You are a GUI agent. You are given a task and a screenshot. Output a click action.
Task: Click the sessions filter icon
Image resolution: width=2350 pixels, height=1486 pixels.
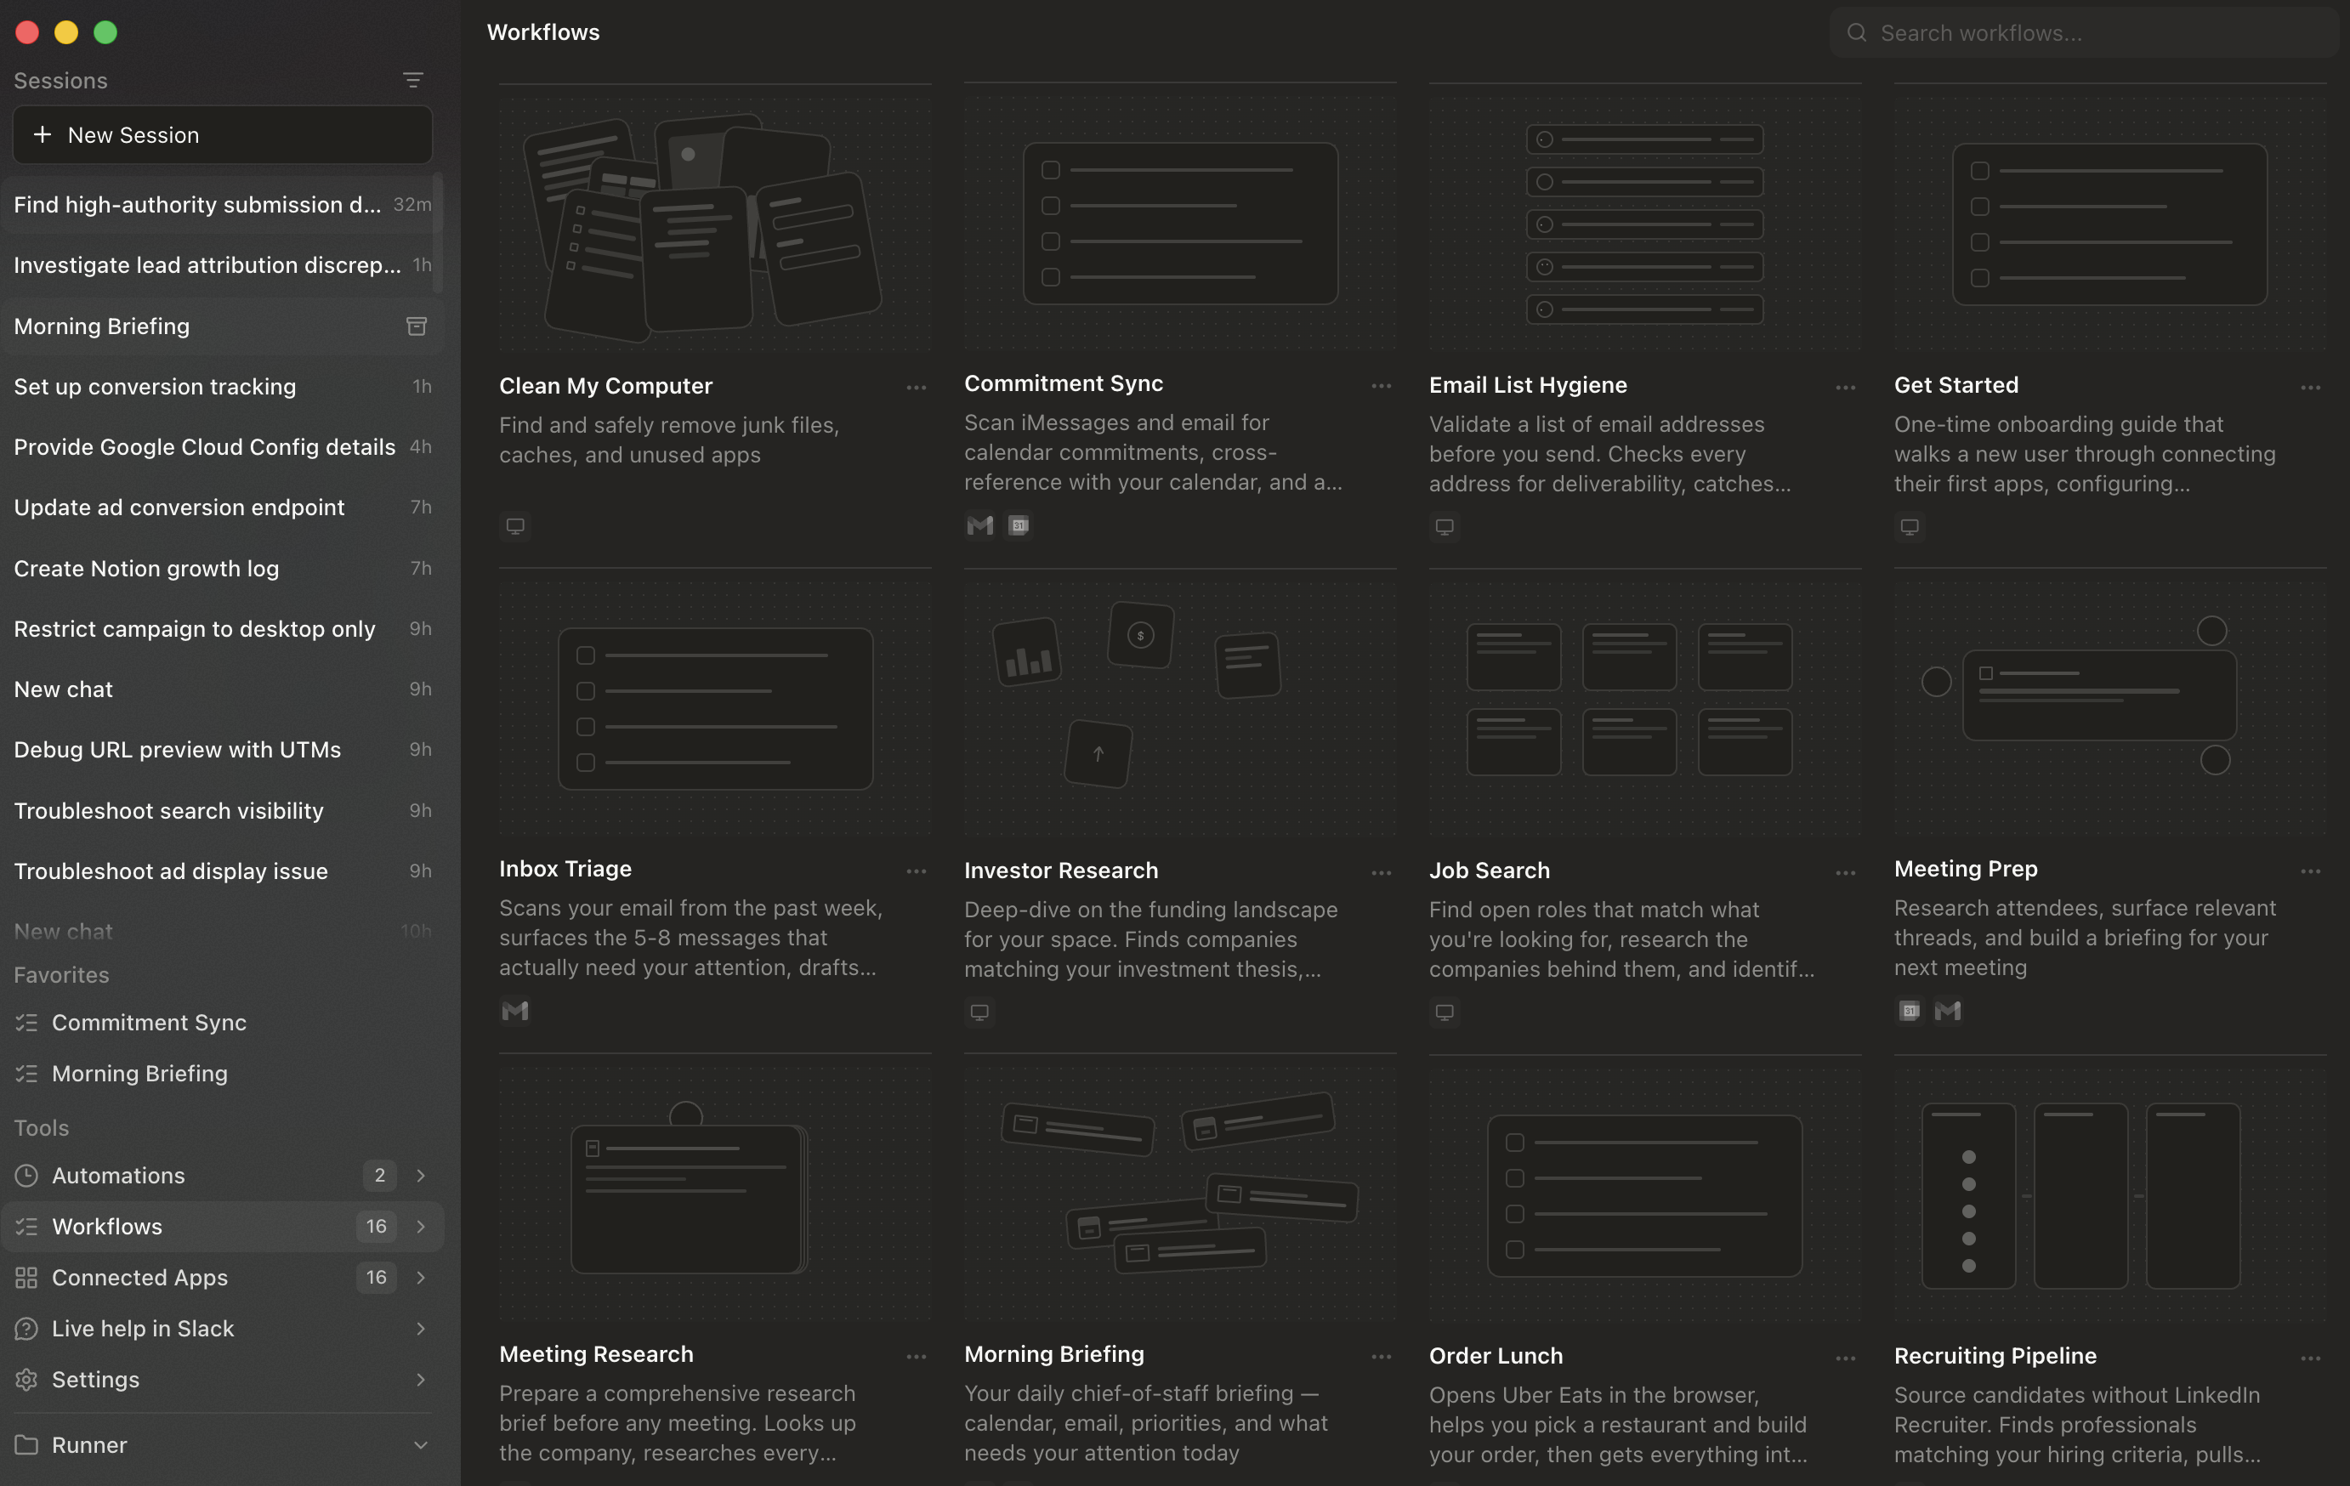click(x=413, y=80)
